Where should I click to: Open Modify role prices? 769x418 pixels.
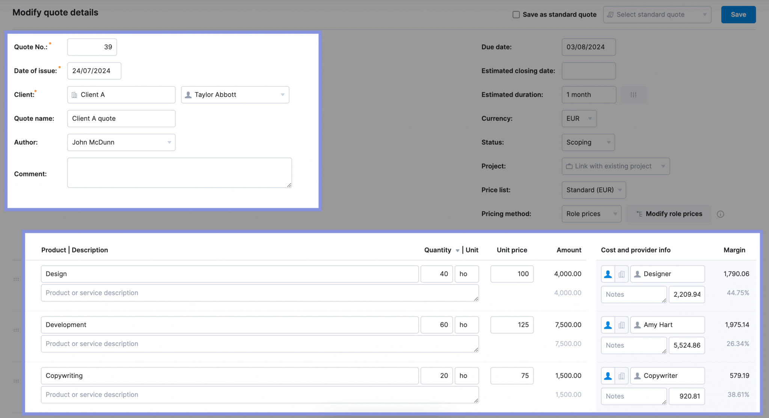pyautogui.click(x=669, y=214)
